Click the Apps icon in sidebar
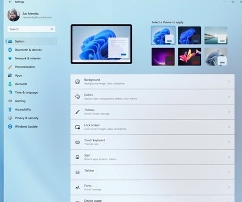Image resolution: width=242 pixels, height=202 pixels. [10, 75]
